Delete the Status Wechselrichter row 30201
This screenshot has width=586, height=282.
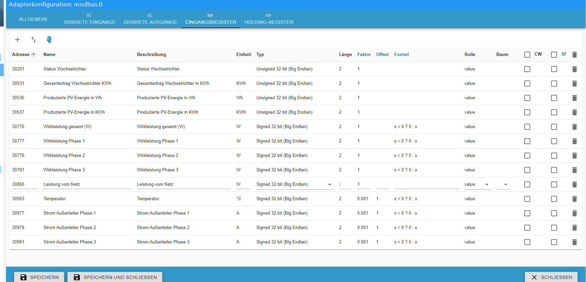[574, 69]
